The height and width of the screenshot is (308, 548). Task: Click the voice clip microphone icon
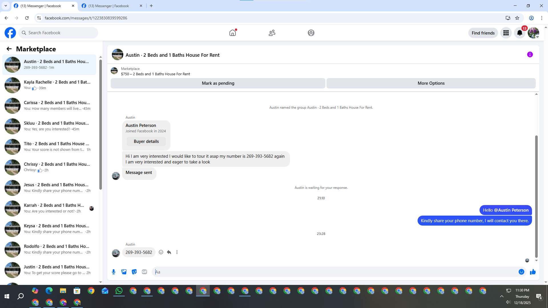[x=114, y=272]
